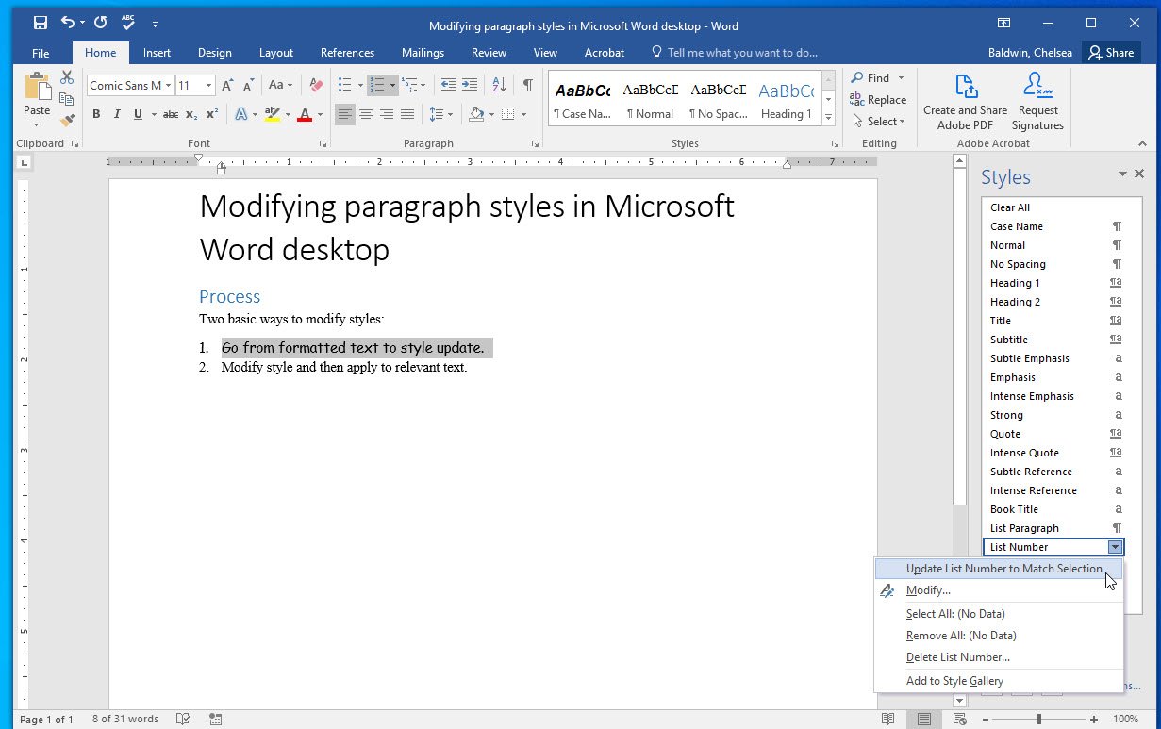Screen dimensions: 1161x729
Task: Toggle Print Layout view in status bar
Action: coord(924,719)
